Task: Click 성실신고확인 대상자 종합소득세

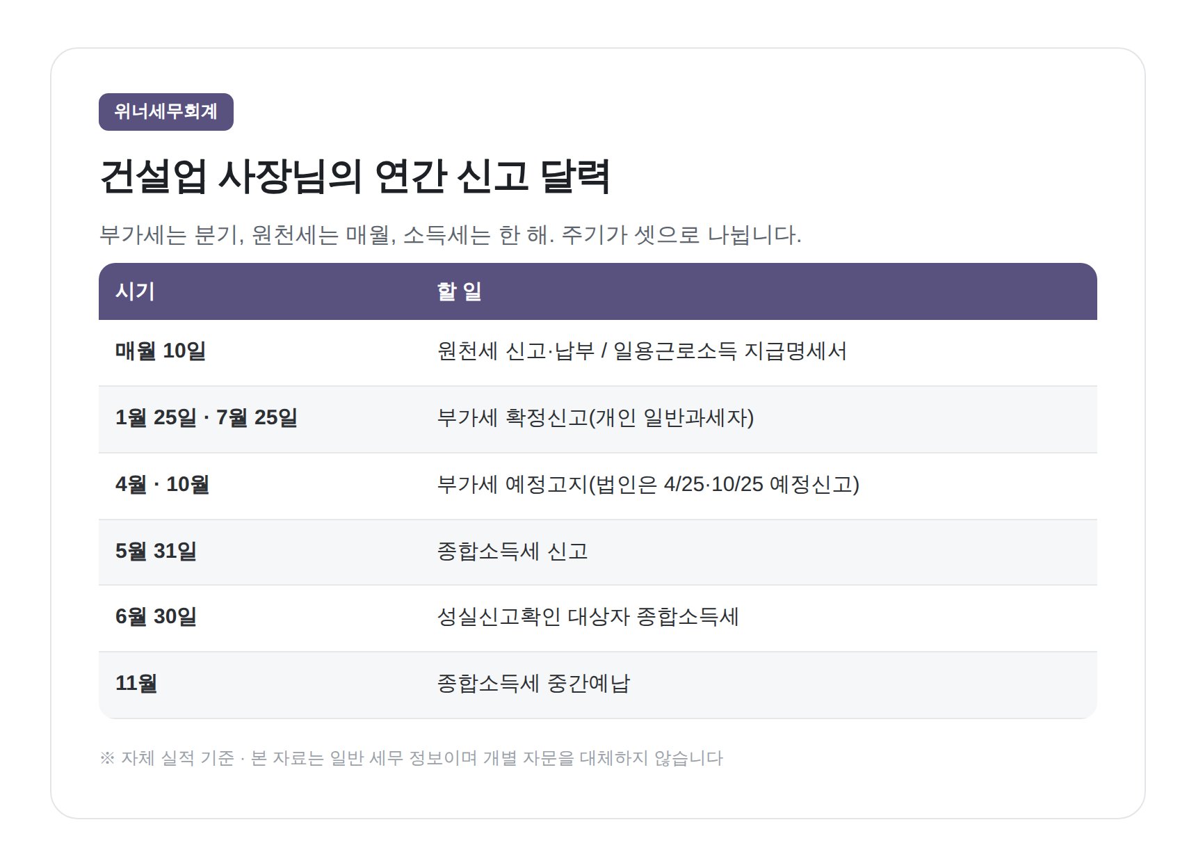Action: point(588,616)
